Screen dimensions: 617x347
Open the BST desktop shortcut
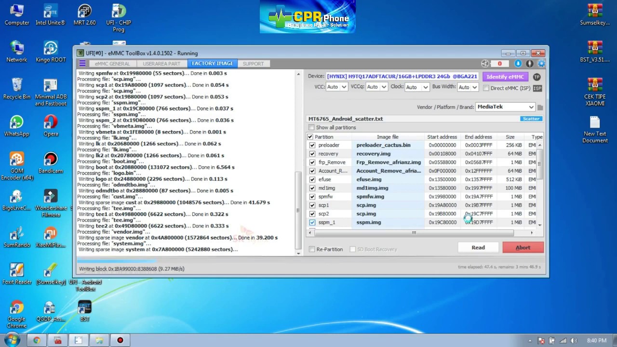84,311
